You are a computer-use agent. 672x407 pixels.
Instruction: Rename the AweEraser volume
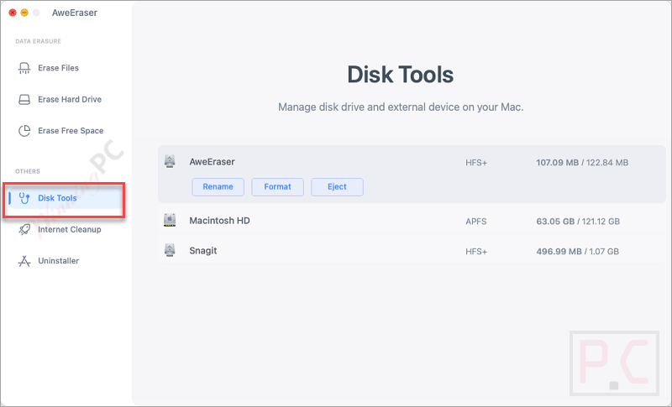coord(218,187)
